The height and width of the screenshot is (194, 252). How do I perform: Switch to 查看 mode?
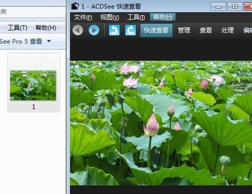(206, 30)
